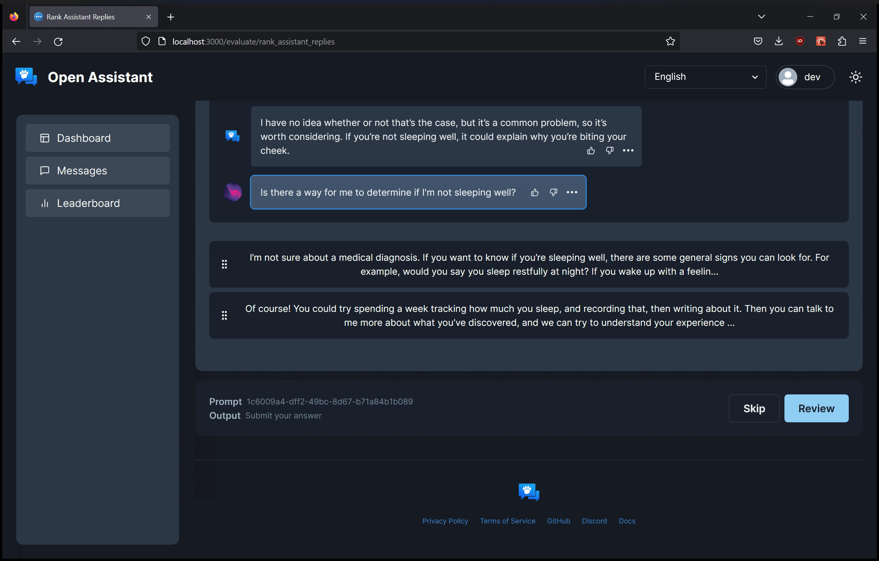Grab the drag handle of the 'I'm not sure' reply
This screenshot has width=879, height=561.
pyautogui.click(x=224, y=264)
